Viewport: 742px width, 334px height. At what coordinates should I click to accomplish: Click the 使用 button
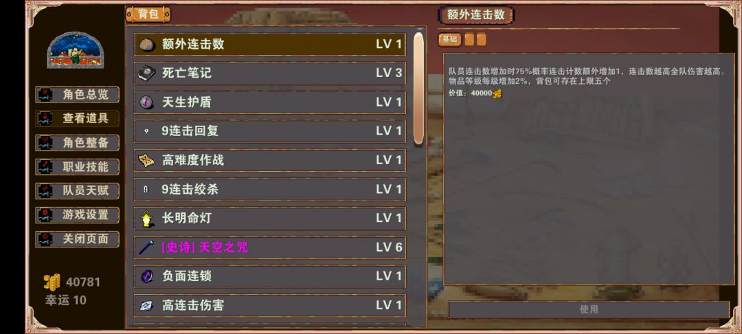click(589, 309)
